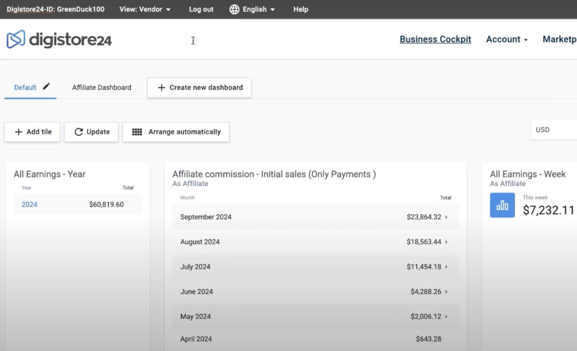Screen dimensions: 577x351
Task: Click the $60,819.60 yearly total
Action: tap(106, 205)
